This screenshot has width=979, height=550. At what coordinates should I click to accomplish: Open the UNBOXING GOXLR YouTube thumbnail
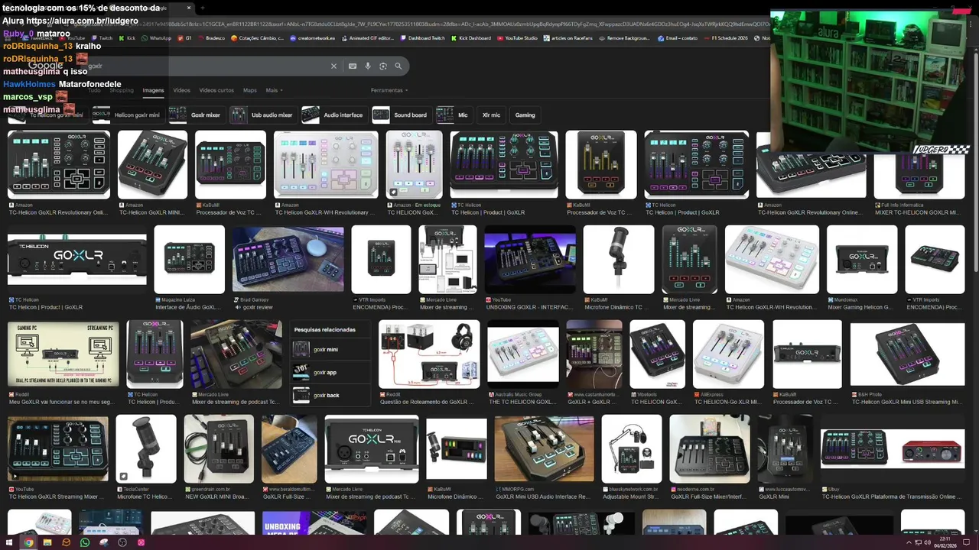[x=529, y=259]
